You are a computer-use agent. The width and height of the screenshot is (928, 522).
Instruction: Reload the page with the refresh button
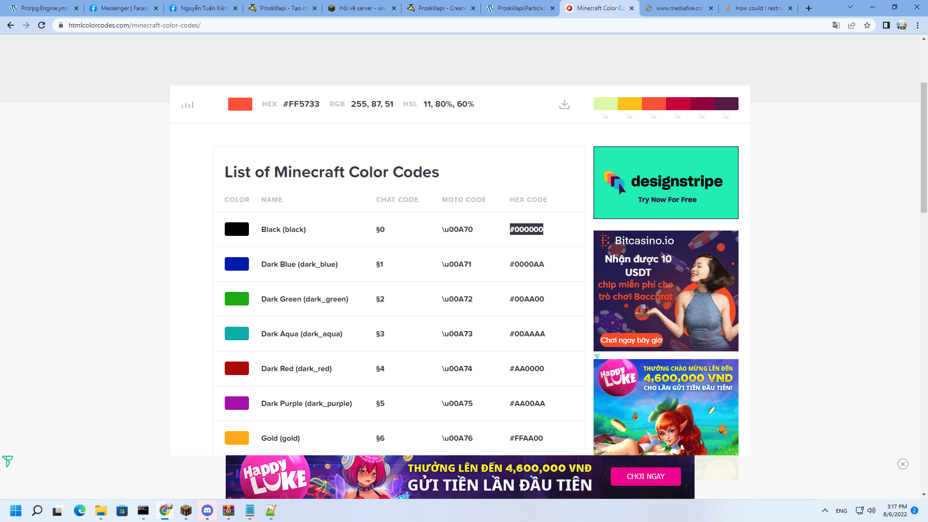pyautogui.click(x=42, y=25)
